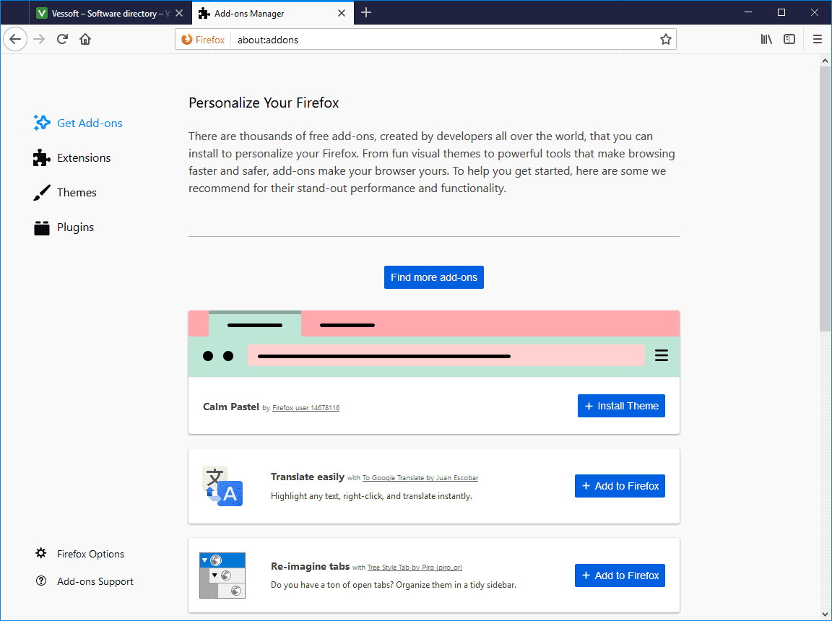The width and height of the screenshot is (832, 621).
Task: Click the Personalize Your Firefox heading
Action: (264, 103)
